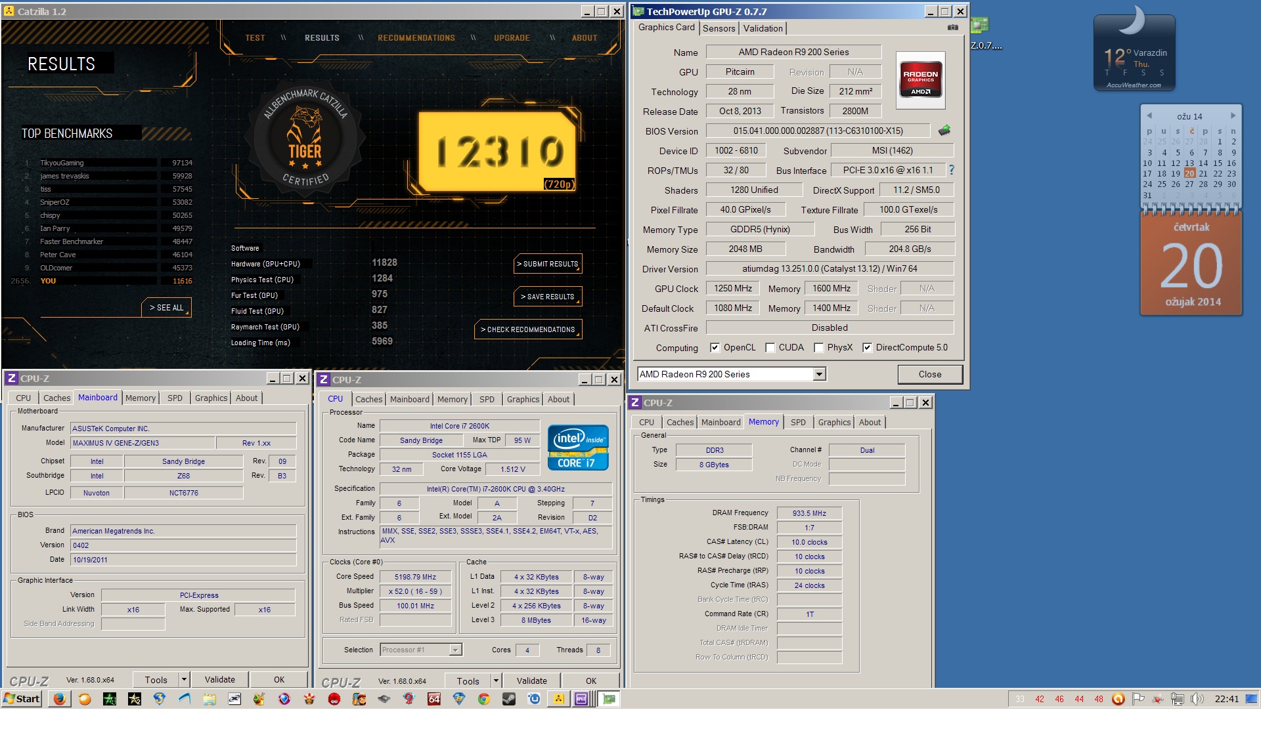Click the Start button

coord(22,699)
